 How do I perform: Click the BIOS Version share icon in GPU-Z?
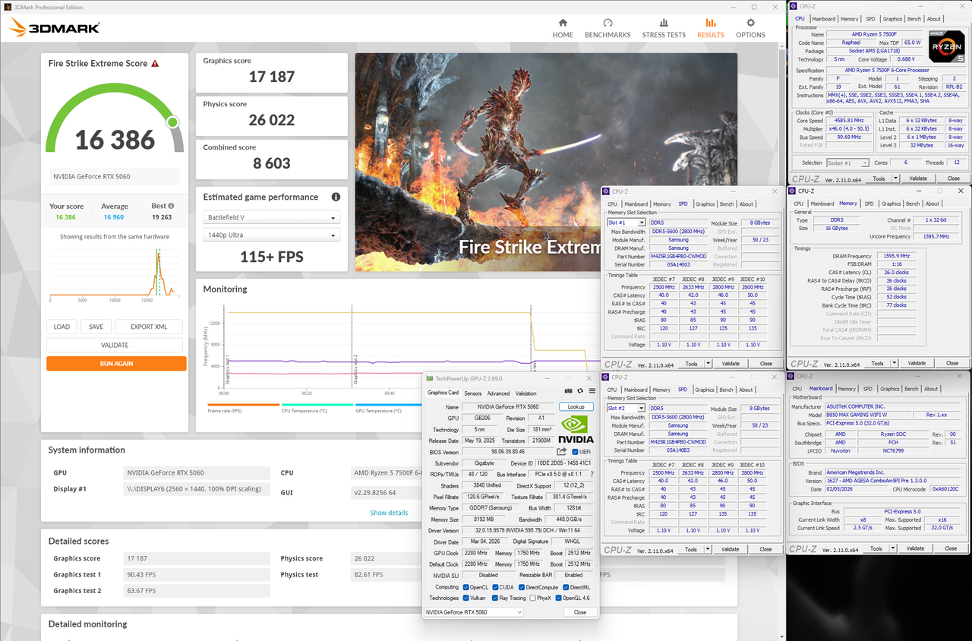click(562, 452)
